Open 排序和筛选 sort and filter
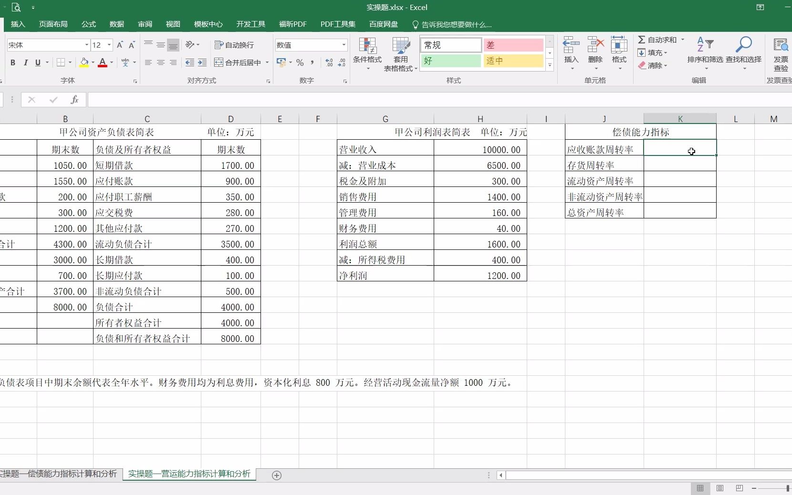Screen dimensions: 792x495 click(705, 52)
